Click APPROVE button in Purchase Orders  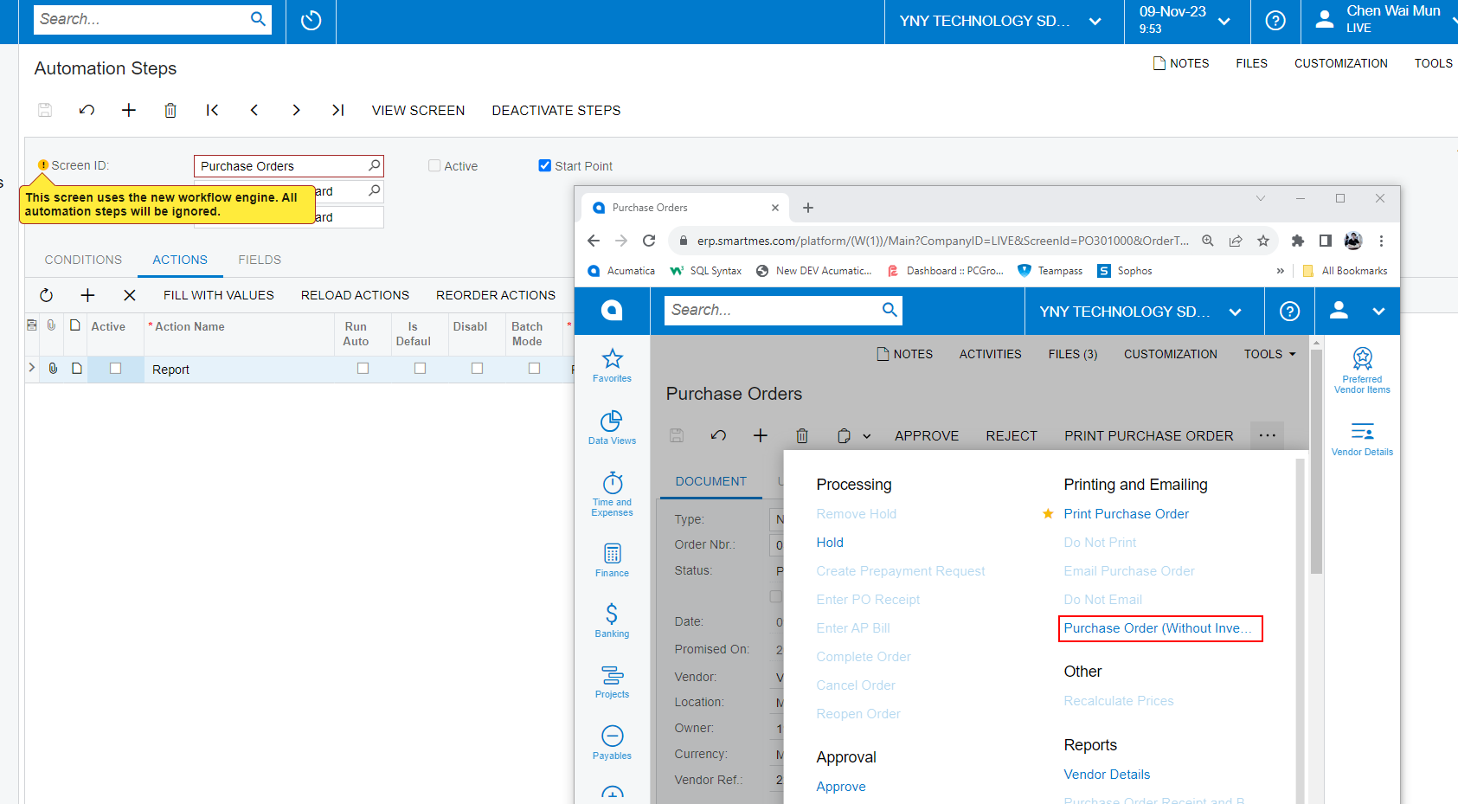pos(927,436)
